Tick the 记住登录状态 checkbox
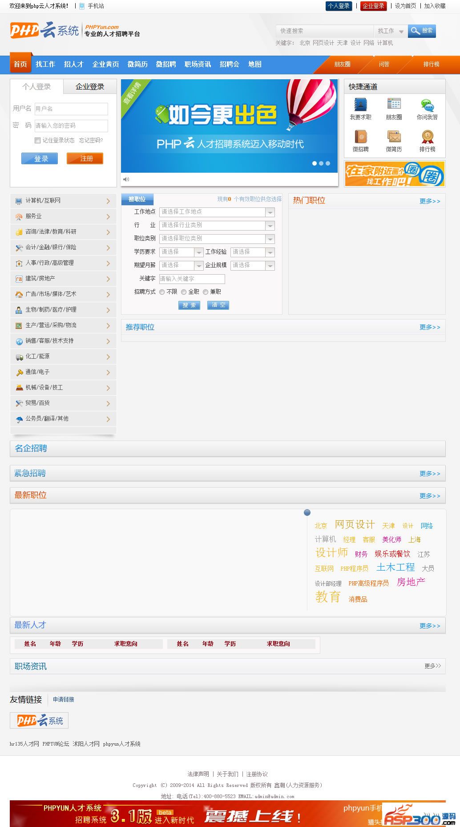This screenshot has height=827, width=460. [37, 140]
